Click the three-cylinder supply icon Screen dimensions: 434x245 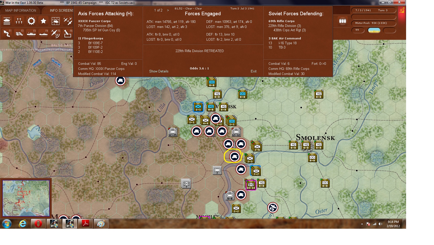point(343,21)
